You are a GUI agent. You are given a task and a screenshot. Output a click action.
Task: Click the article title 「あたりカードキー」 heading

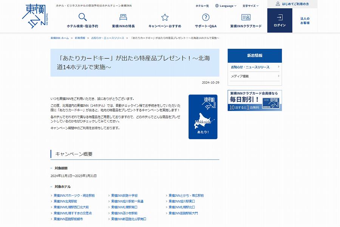pos(133,62)
